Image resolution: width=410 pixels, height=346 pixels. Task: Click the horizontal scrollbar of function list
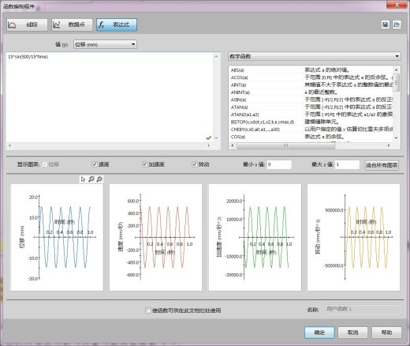click(286, 145)
